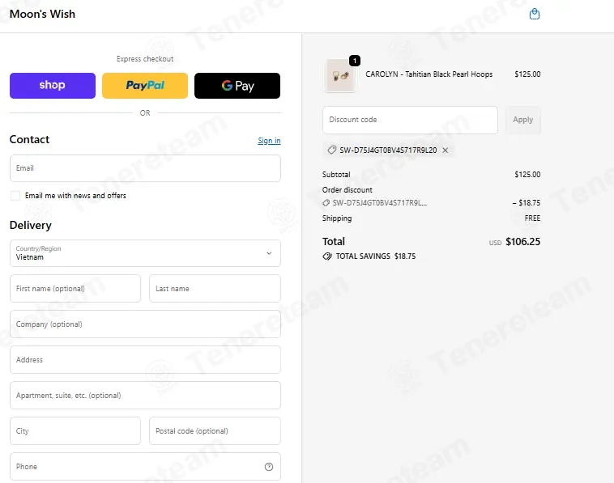Click the Phone field help question icon

269,467
